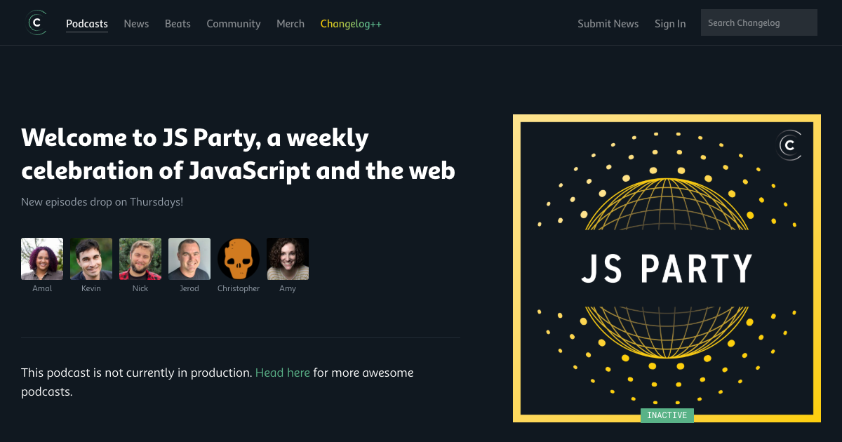The image size is (842, 442).
Task: Switch to the Podcasts section
Action: point(86,23)
